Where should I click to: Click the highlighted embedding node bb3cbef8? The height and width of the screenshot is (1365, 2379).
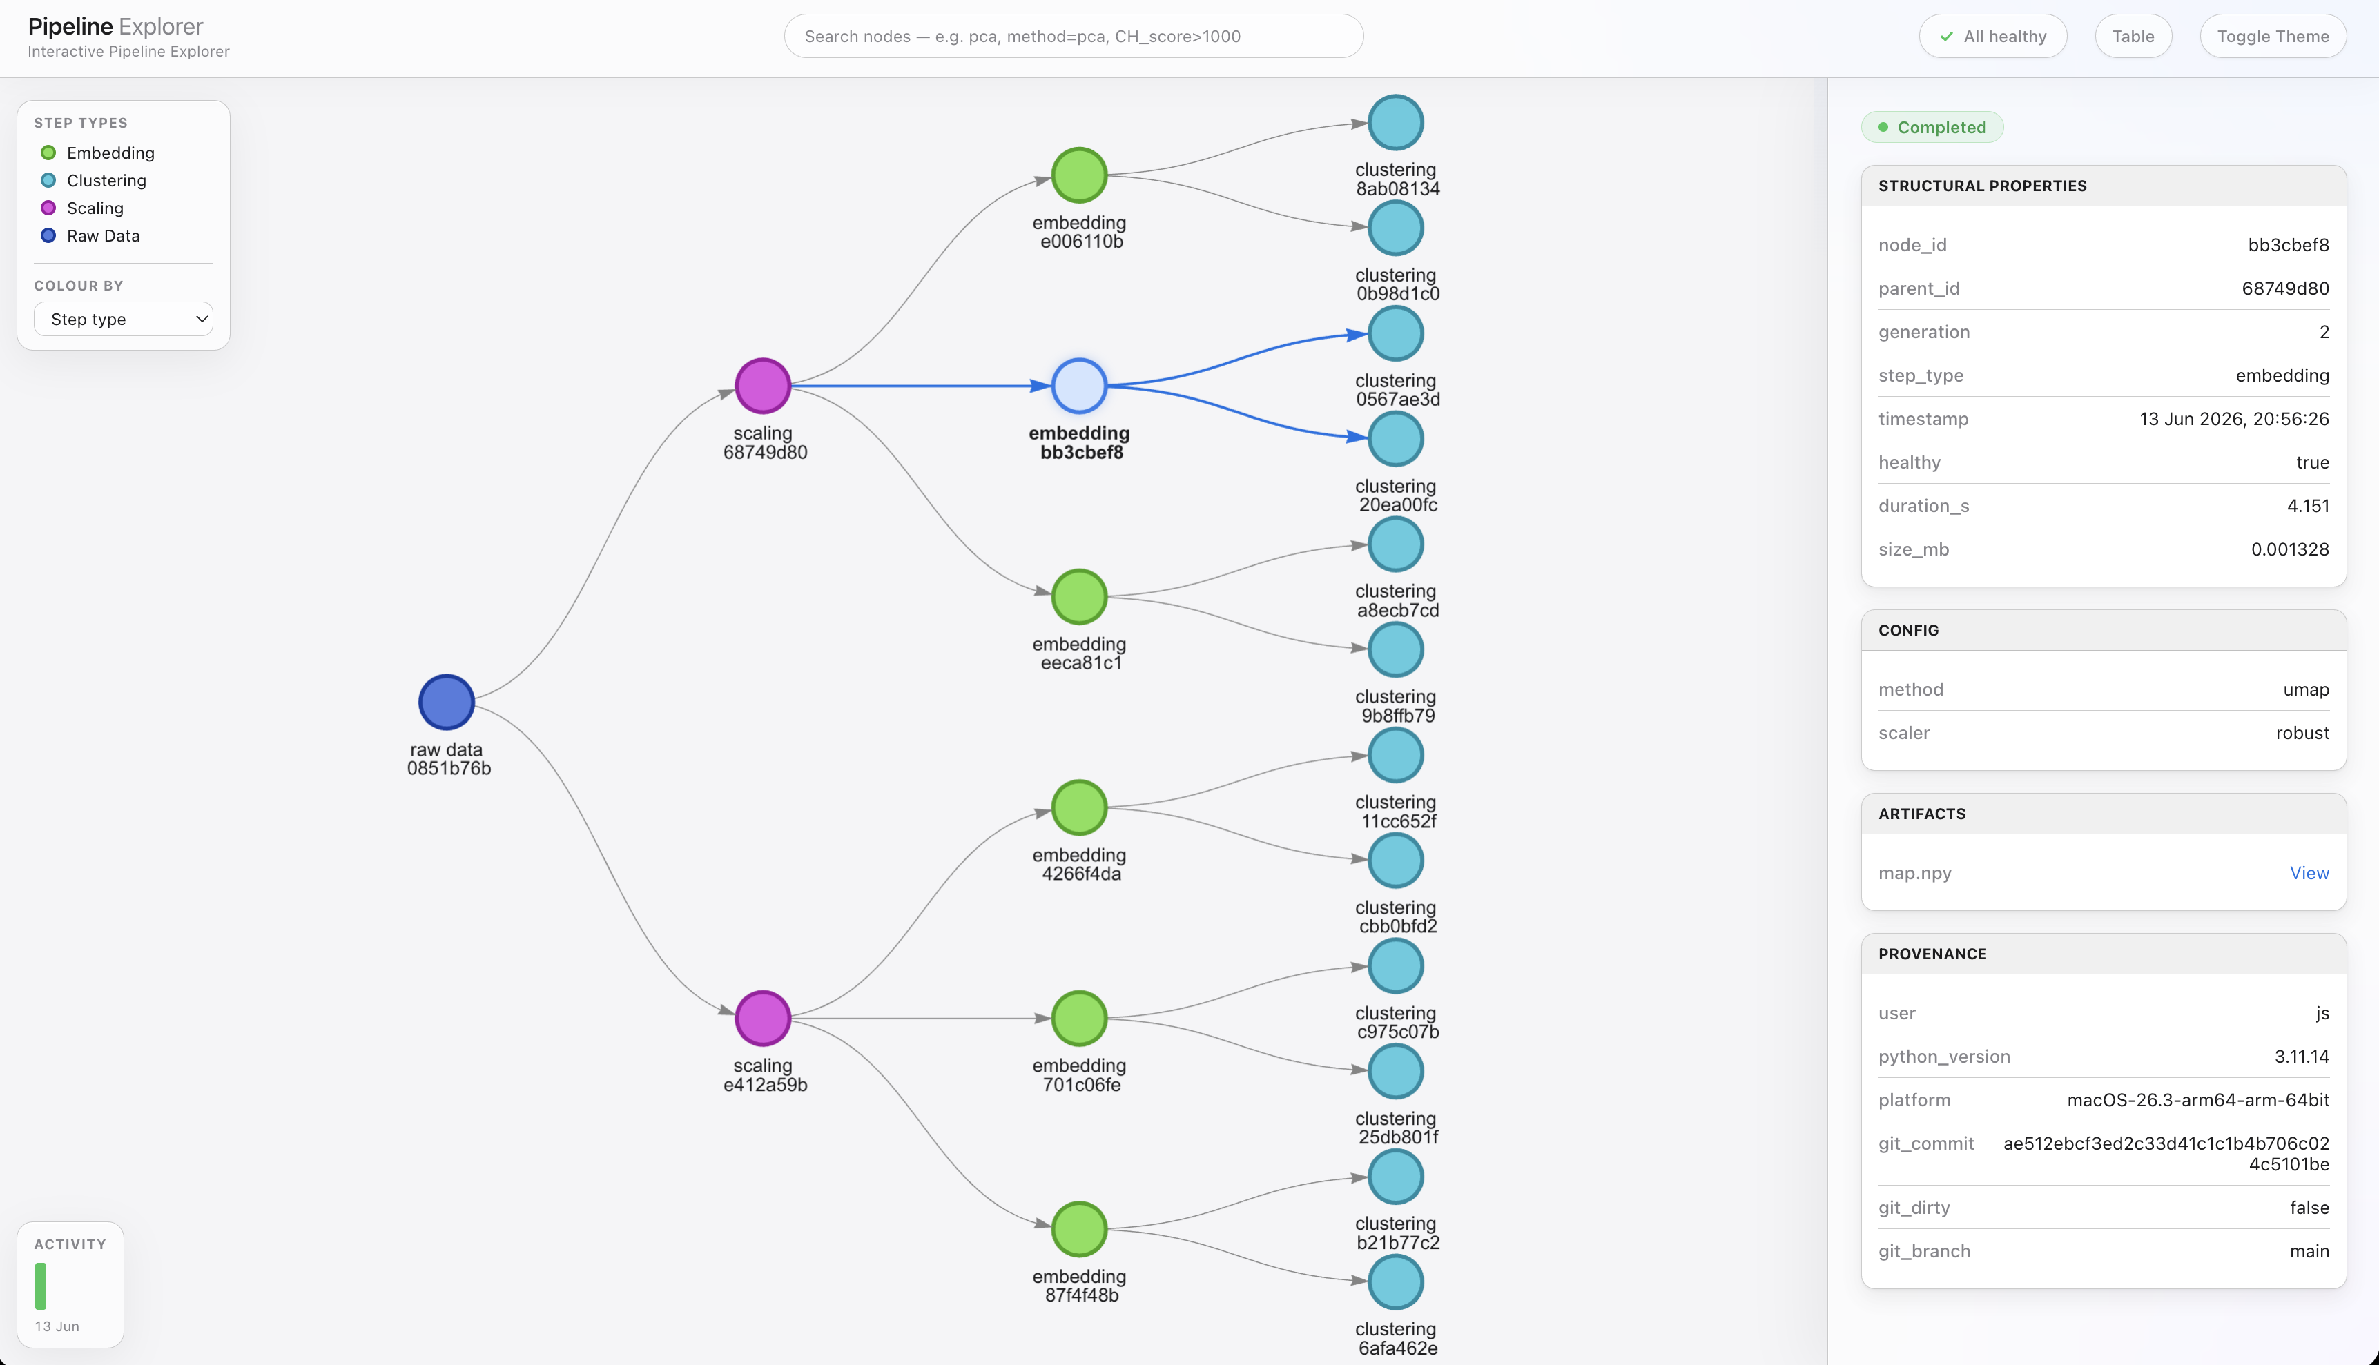click(1079, 386)
